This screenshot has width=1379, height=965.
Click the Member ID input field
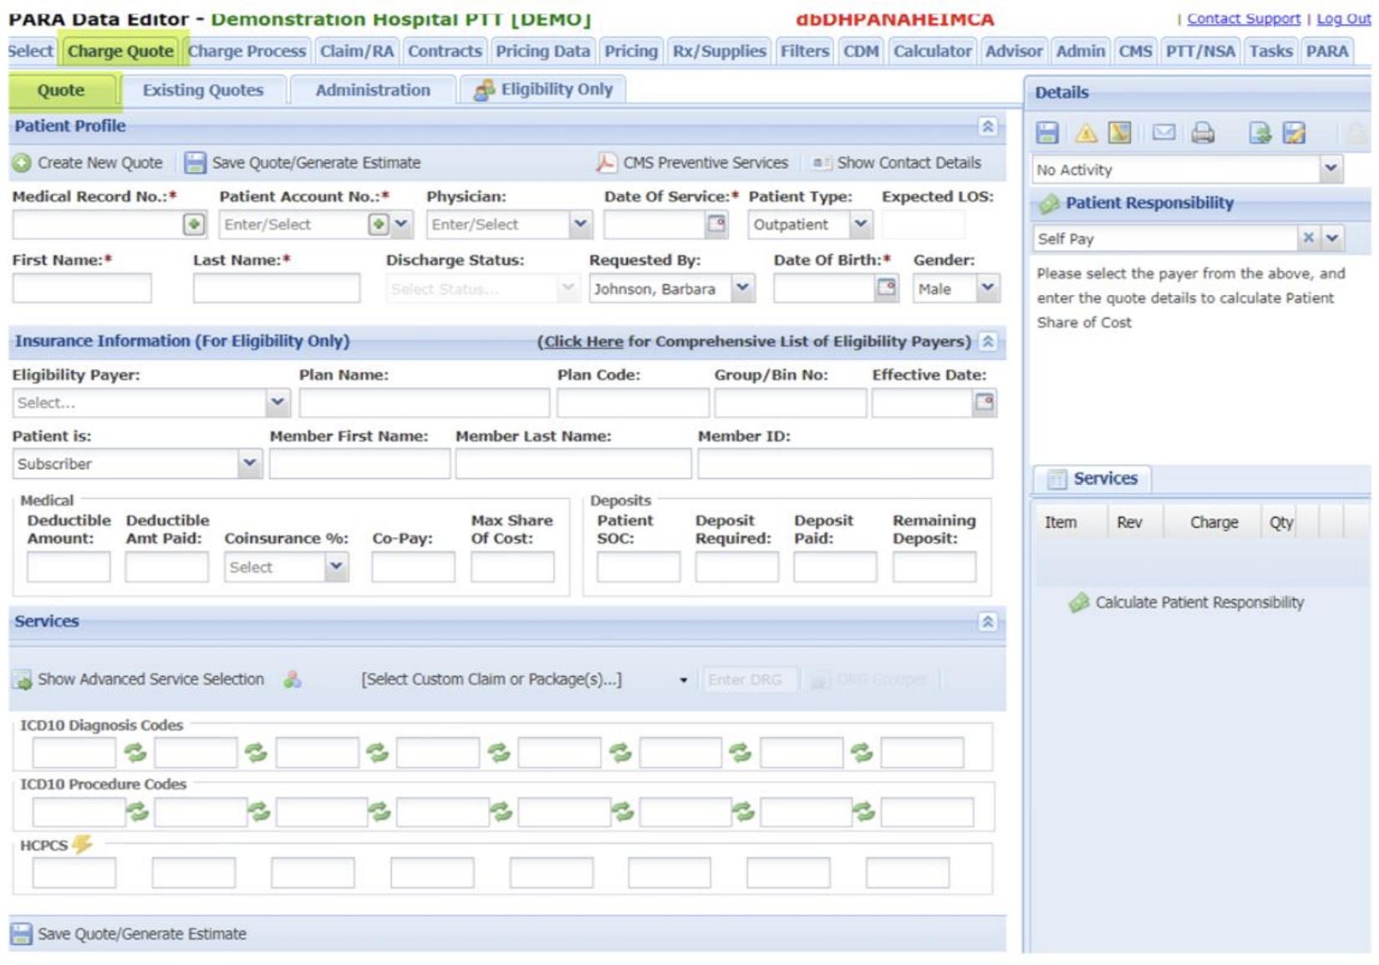845,464
